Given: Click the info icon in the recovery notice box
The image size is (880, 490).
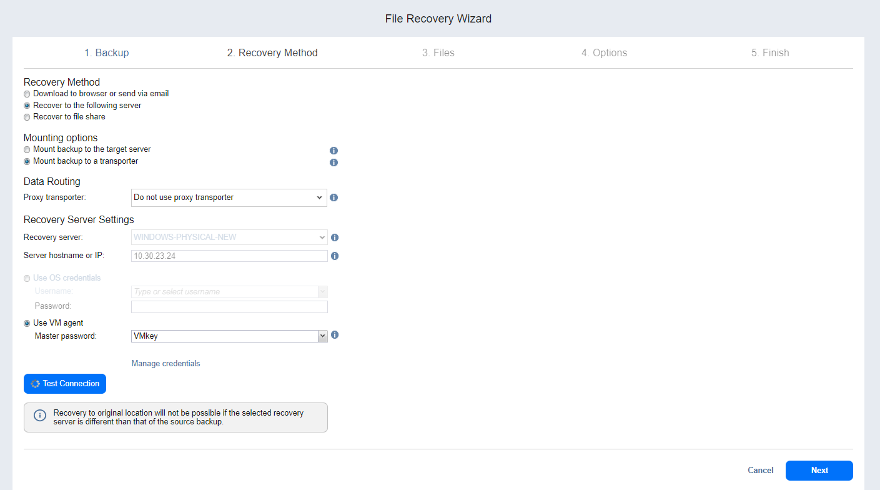Looking at the screenshot, I should point(40,416).
